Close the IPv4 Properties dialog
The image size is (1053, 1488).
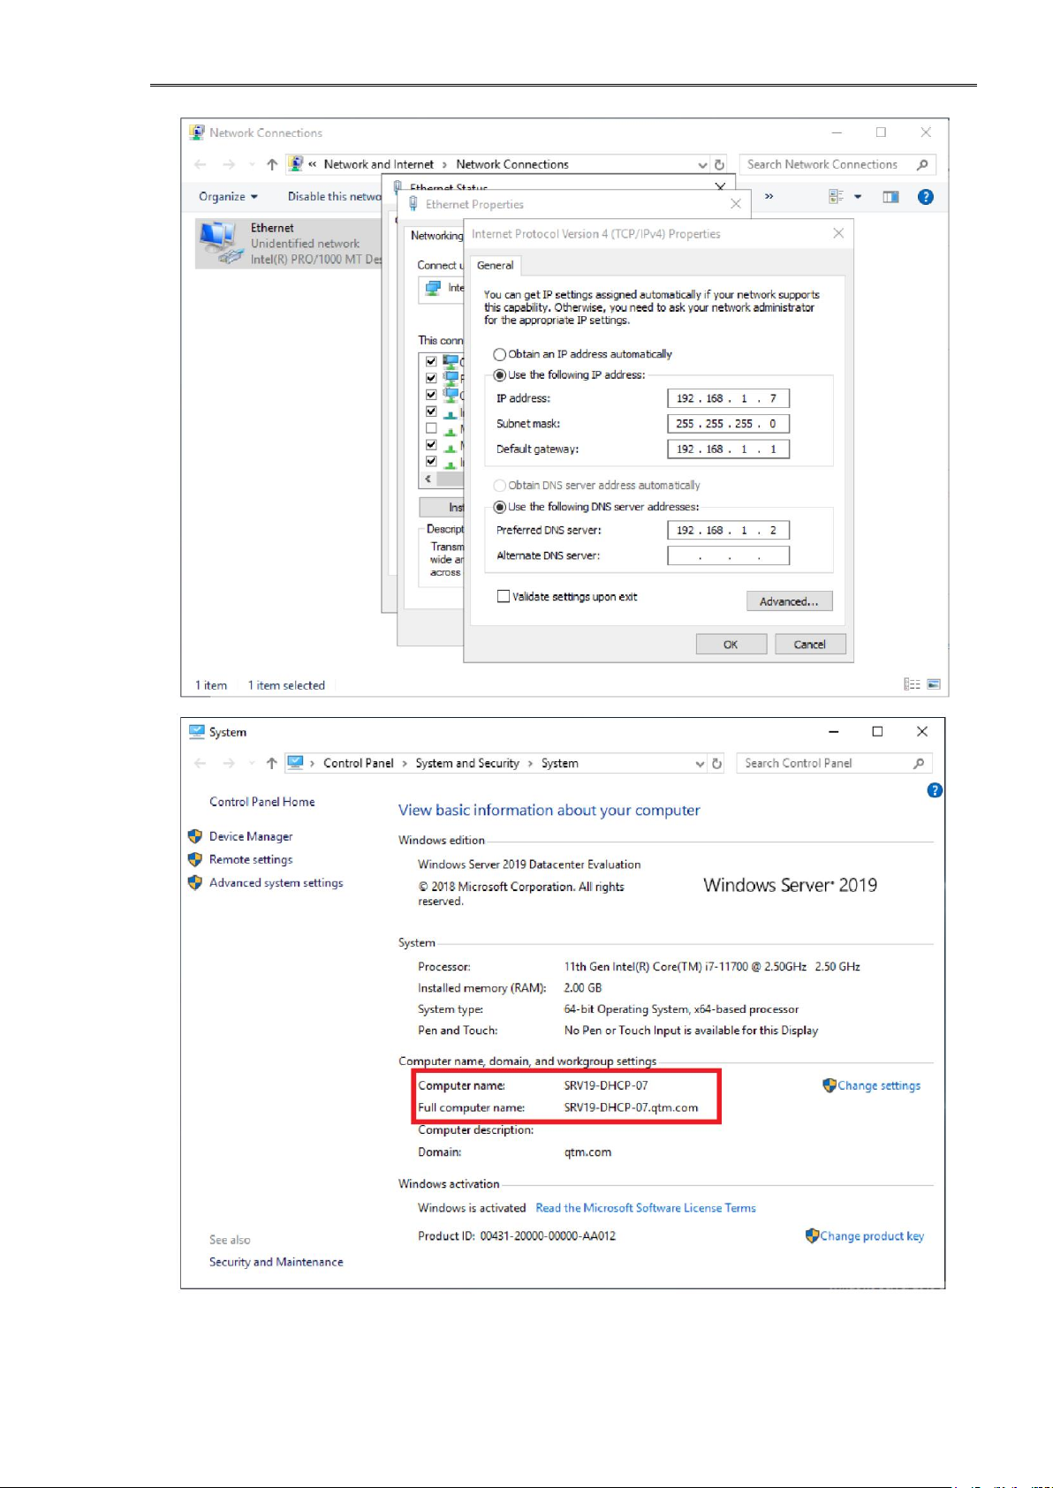(x=838, y=233)
